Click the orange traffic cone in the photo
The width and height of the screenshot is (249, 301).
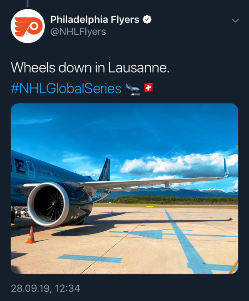(x=31, y=235)
